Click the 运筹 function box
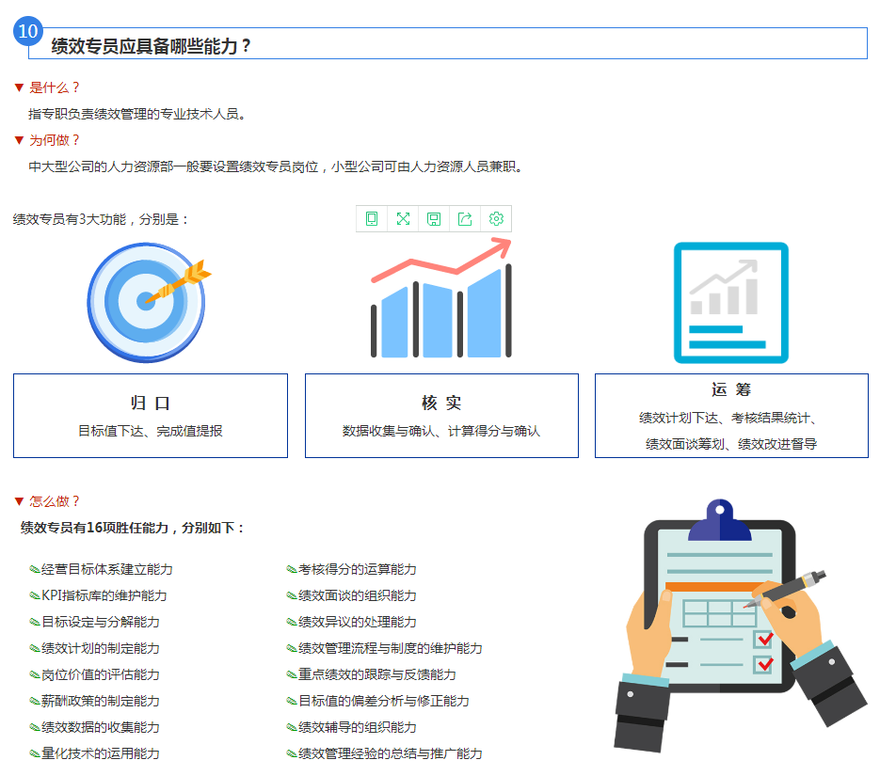 pos(731,416)
